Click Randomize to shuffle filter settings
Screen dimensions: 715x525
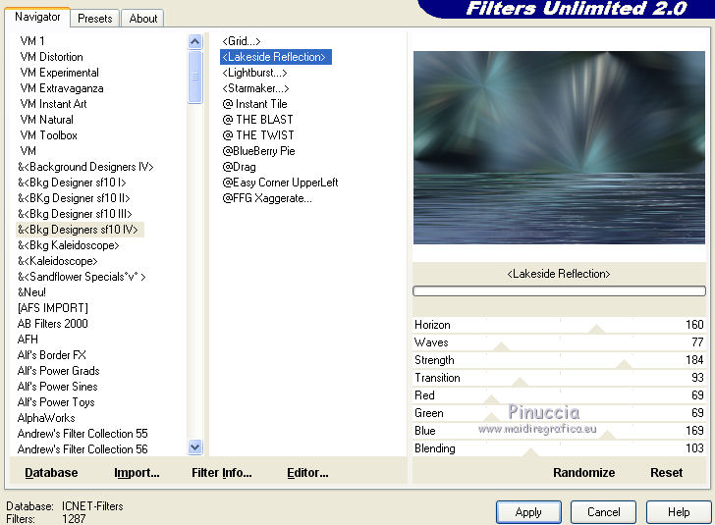[x=583, y=473]
